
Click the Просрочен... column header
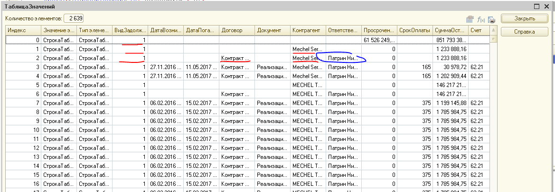[379, 31]
